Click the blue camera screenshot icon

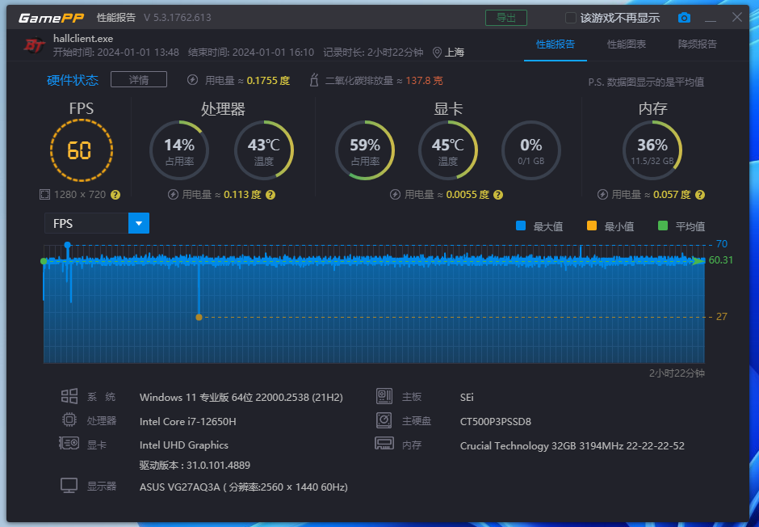click(x=684, y=16)
